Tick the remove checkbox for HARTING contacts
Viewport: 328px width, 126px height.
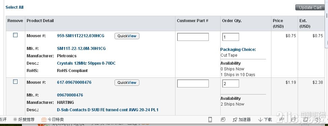point(15,82)
